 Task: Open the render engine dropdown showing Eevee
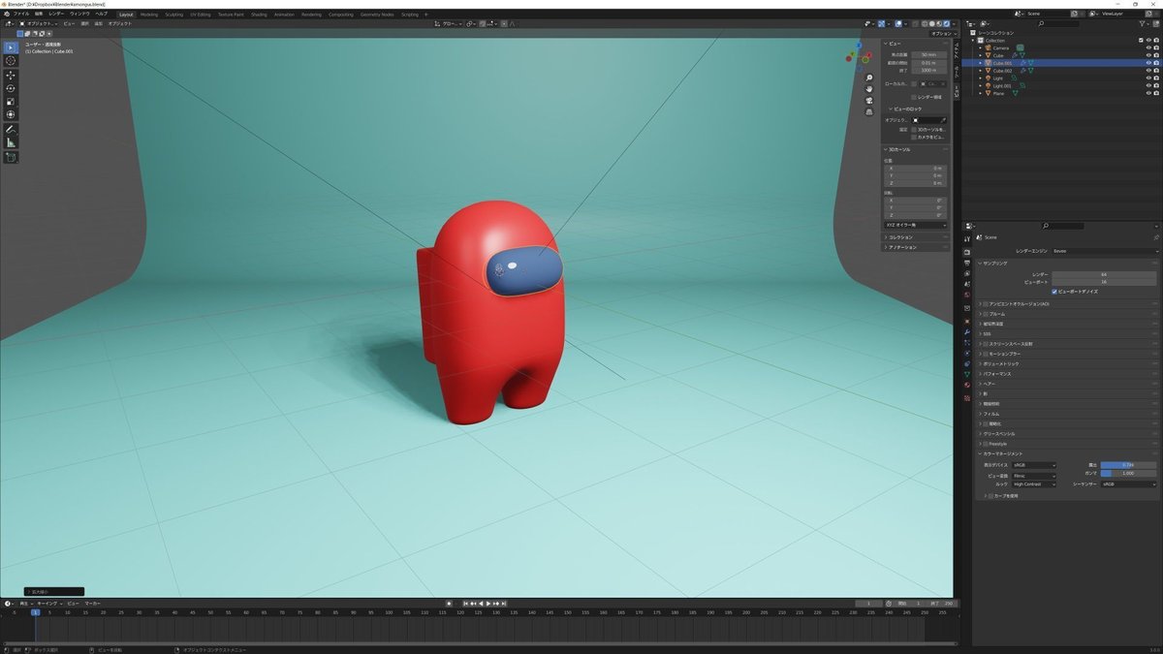(1104, 251)
